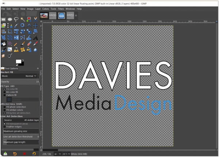Select the Eraser tool
Image resolution: width=219 pixels, height=157 pixels.
[x=29, y=44]
